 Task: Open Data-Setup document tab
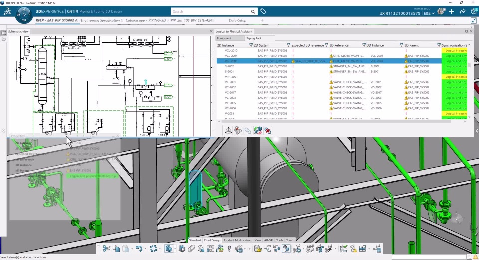click(238, 20)
